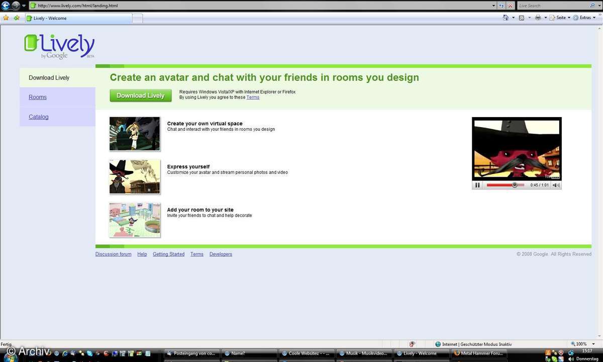The height and width of the screenshot is (362, 603).
Task: Switch to Lively - Welcome taskbar button
Action: coord(422,353)
